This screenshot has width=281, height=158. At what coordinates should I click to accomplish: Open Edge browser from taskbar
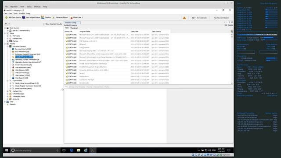click(x=71, y=150)
